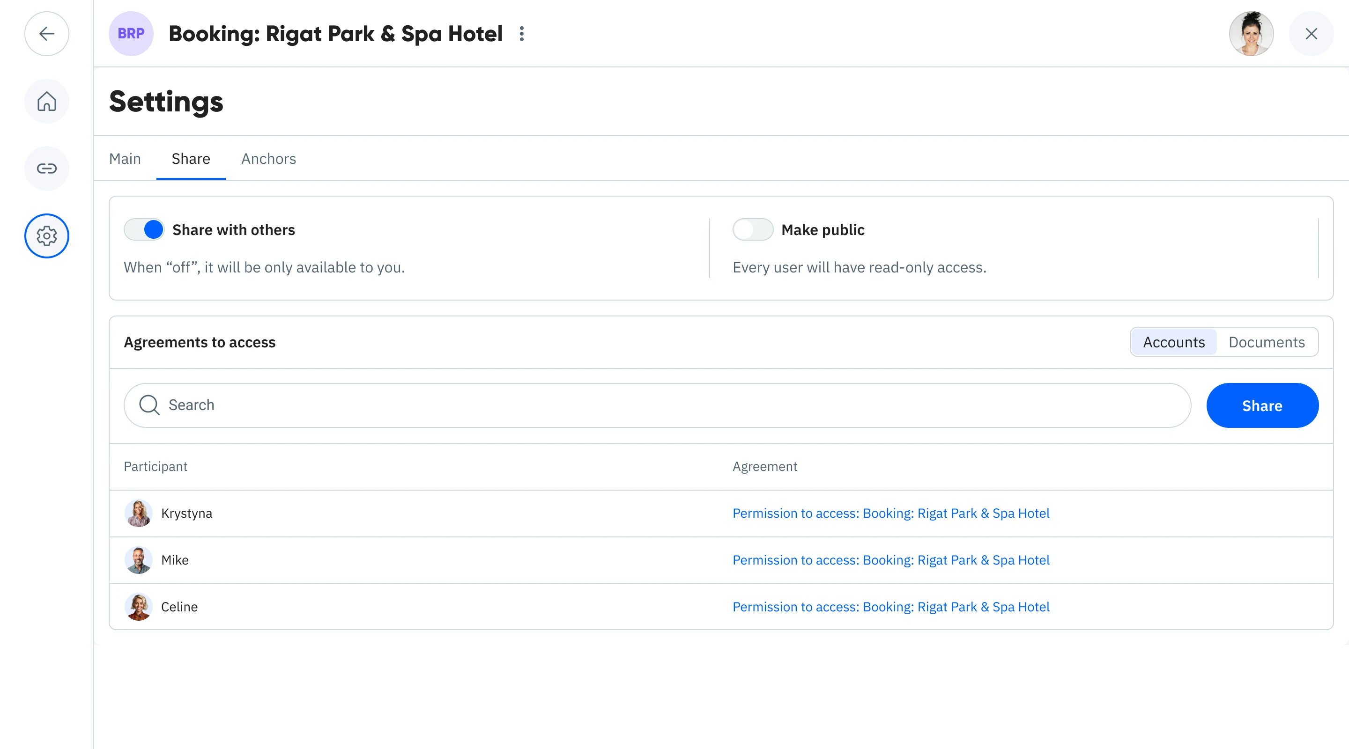Switch to the Main tab
Image resolution: width=1349 pixels, height=749 pixels.
point(125,159)
